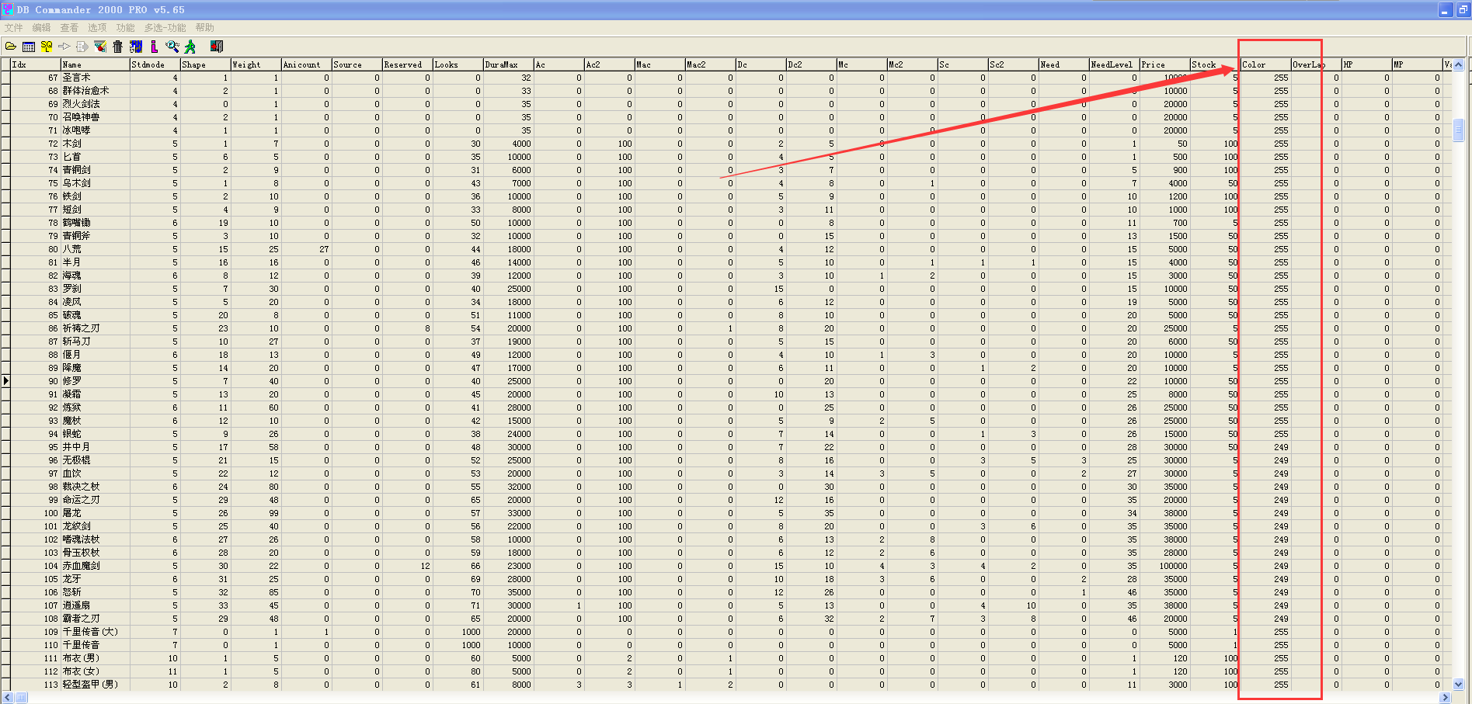Click the magnifier find toolbar icon

(172, 47)
